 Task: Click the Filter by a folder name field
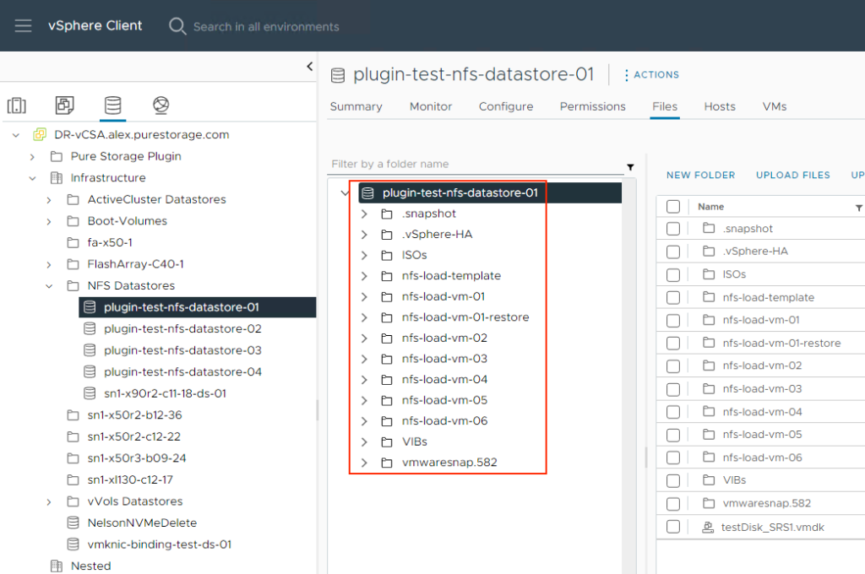point(476,164)
